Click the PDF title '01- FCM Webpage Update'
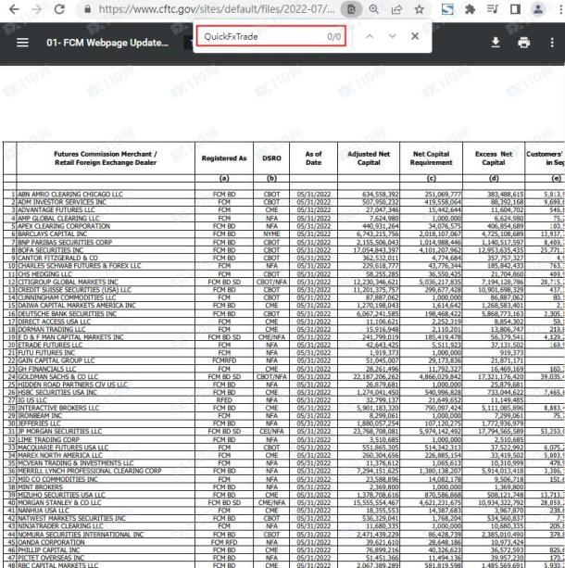The image size is (565, 568). tap(107, 43)
